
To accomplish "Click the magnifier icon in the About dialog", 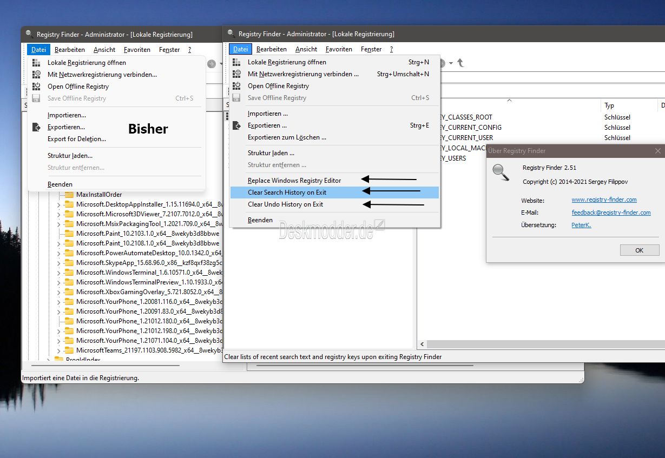I will [x=501, y=172].
